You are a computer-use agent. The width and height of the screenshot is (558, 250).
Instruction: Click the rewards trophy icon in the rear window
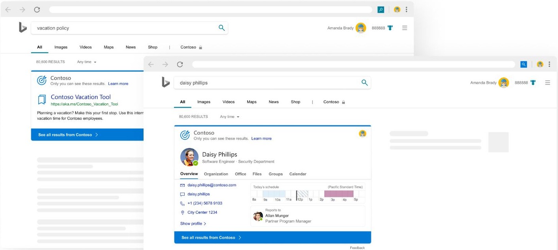[x=390, y=28]
